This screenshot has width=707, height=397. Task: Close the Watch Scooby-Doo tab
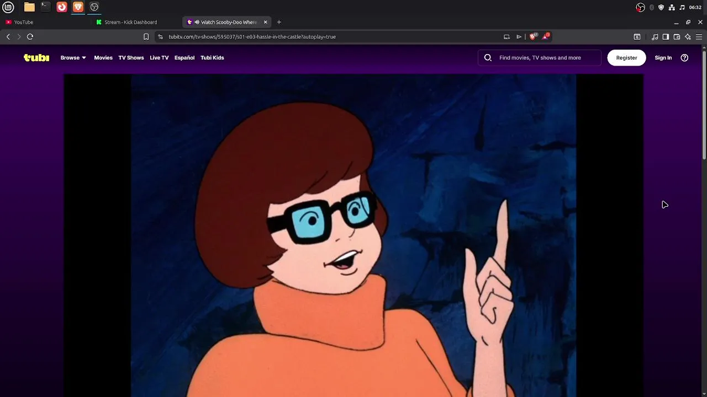pyautogui.click(x=265, y=22)
